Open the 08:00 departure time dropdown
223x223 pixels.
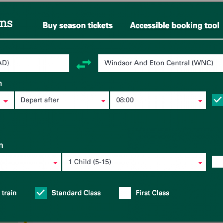(158, 100)
